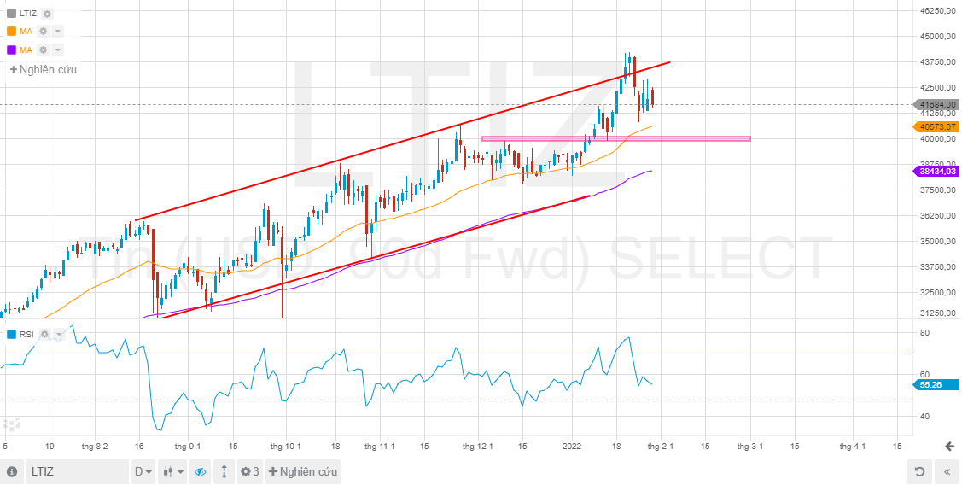Collapse toolbar with double chevron icon

coord(947,471)
